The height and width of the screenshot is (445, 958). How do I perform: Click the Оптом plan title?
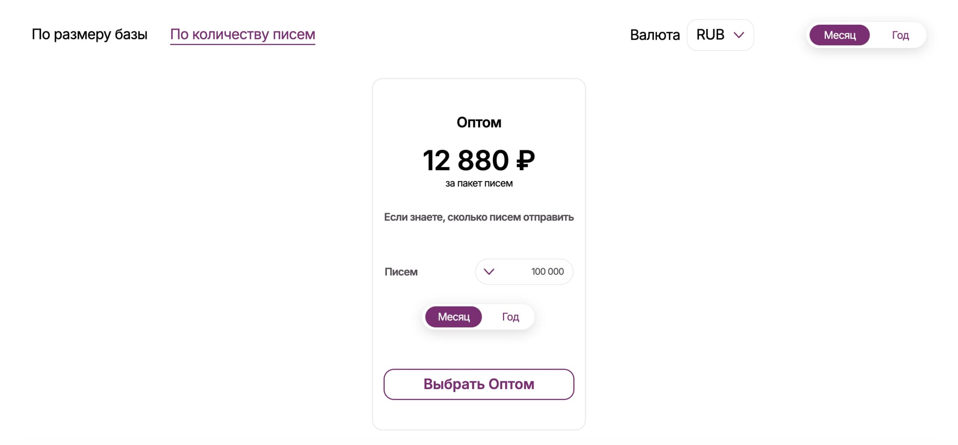[479, 122]
